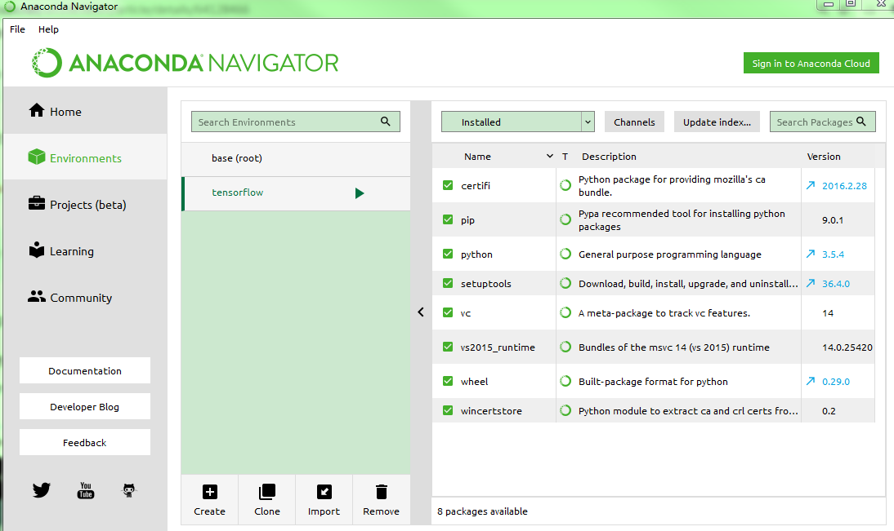Viewport: 894px width, 531px height.
Task: Click the python package type circle icon
Action: click(565, 254)
